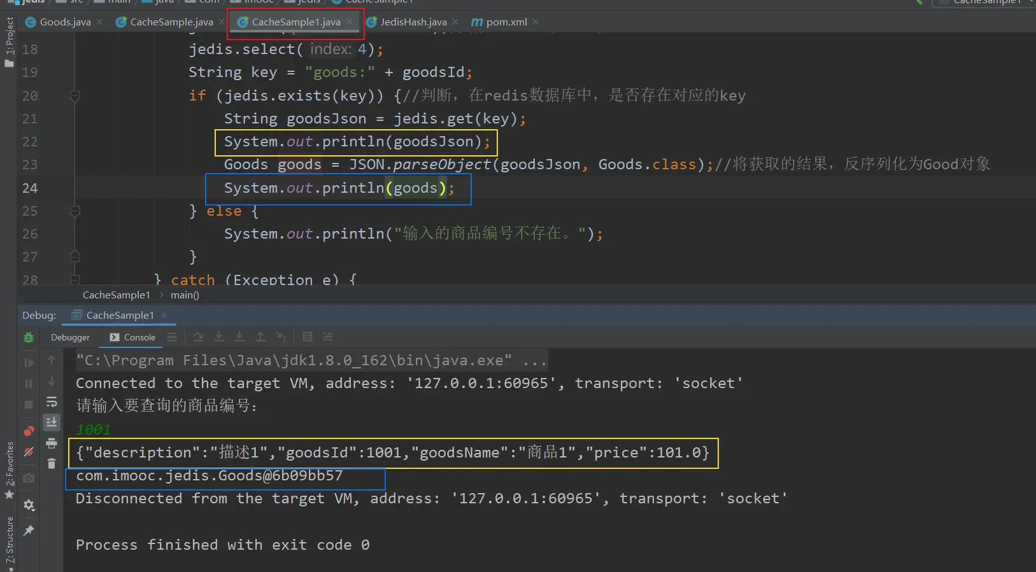The height and width of the screenshot is (572, 1036).
Task: Toggle scroll to end of console
Action: [x=52, y=422]
